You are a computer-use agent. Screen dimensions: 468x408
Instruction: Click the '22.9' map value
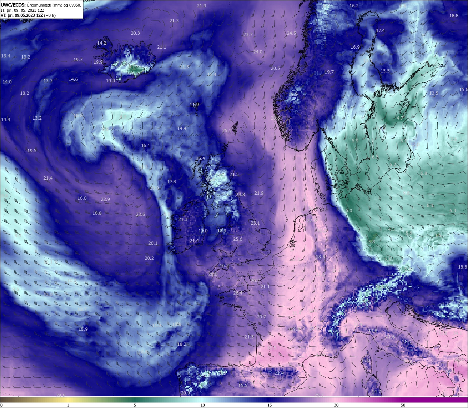point(105,199)
